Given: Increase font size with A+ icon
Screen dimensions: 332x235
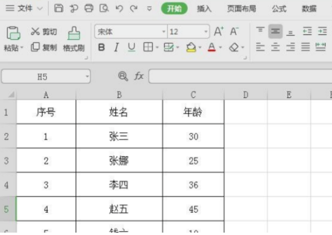Looking at the screenshot, I should pos(219,31).
